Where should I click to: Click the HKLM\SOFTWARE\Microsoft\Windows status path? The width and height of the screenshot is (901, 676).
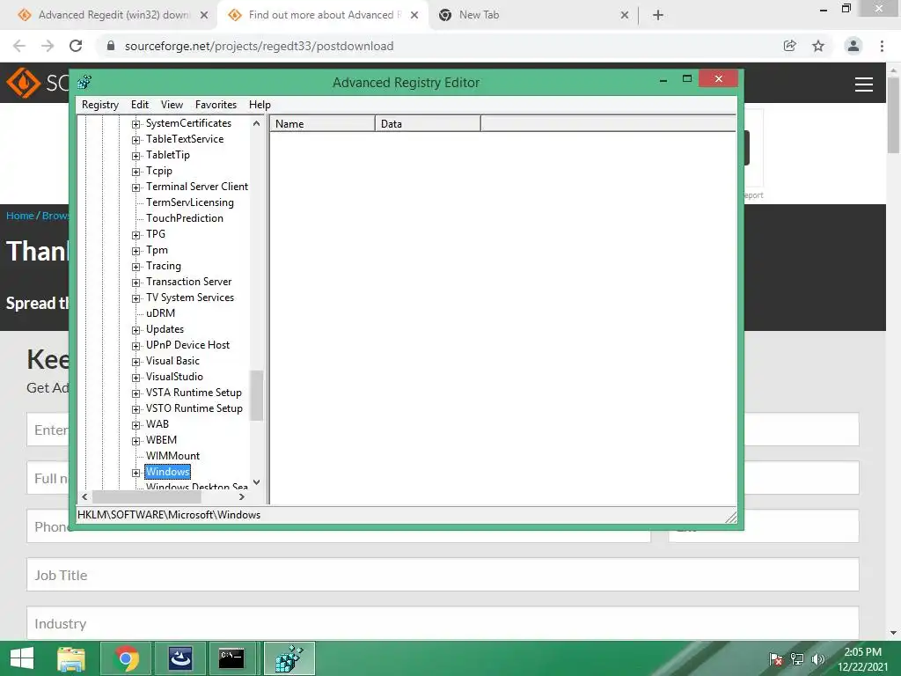[169, 515]
